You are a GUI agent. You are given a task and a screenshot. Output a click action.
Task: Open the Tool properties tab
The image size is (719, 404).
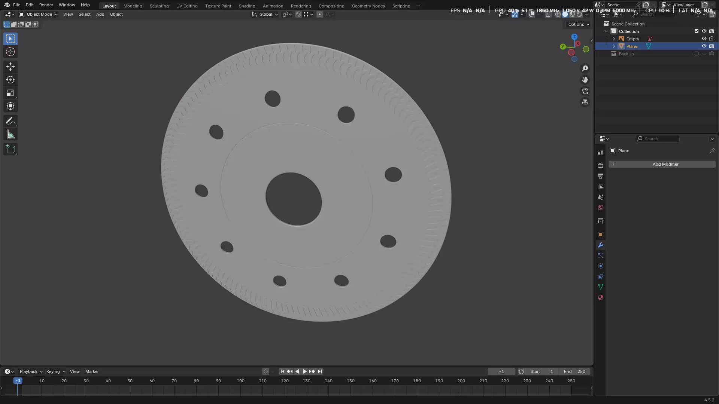point(601,152)
